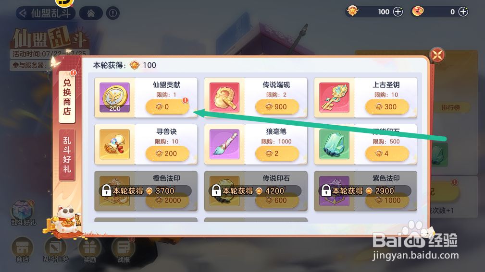Buy 上古圣钥 for 300 medals
This screenshot has width=485, height=272.
click(386, 107)
